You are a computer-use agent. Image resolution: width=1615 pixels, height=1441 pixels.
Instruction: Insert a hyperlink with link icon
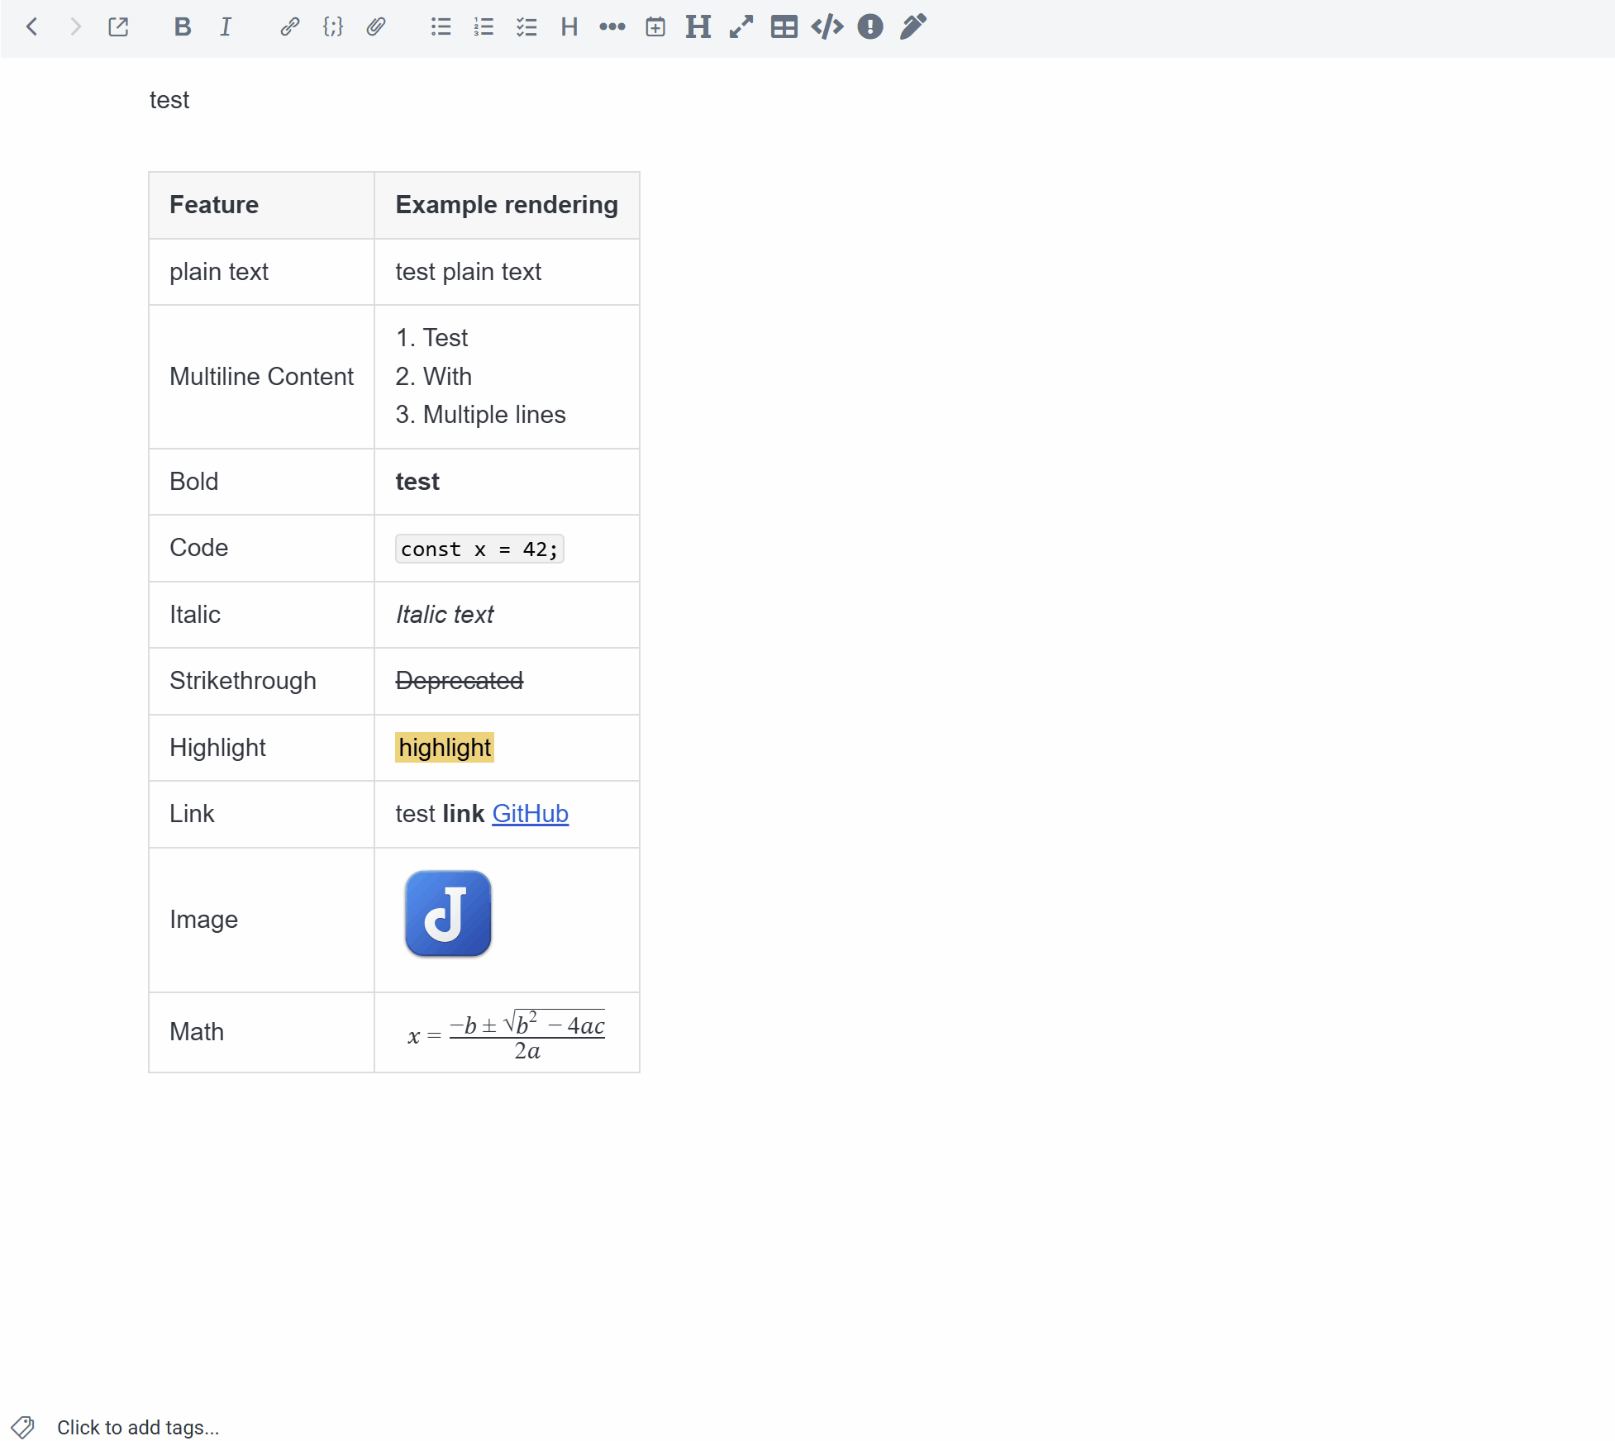pos(289,27)
